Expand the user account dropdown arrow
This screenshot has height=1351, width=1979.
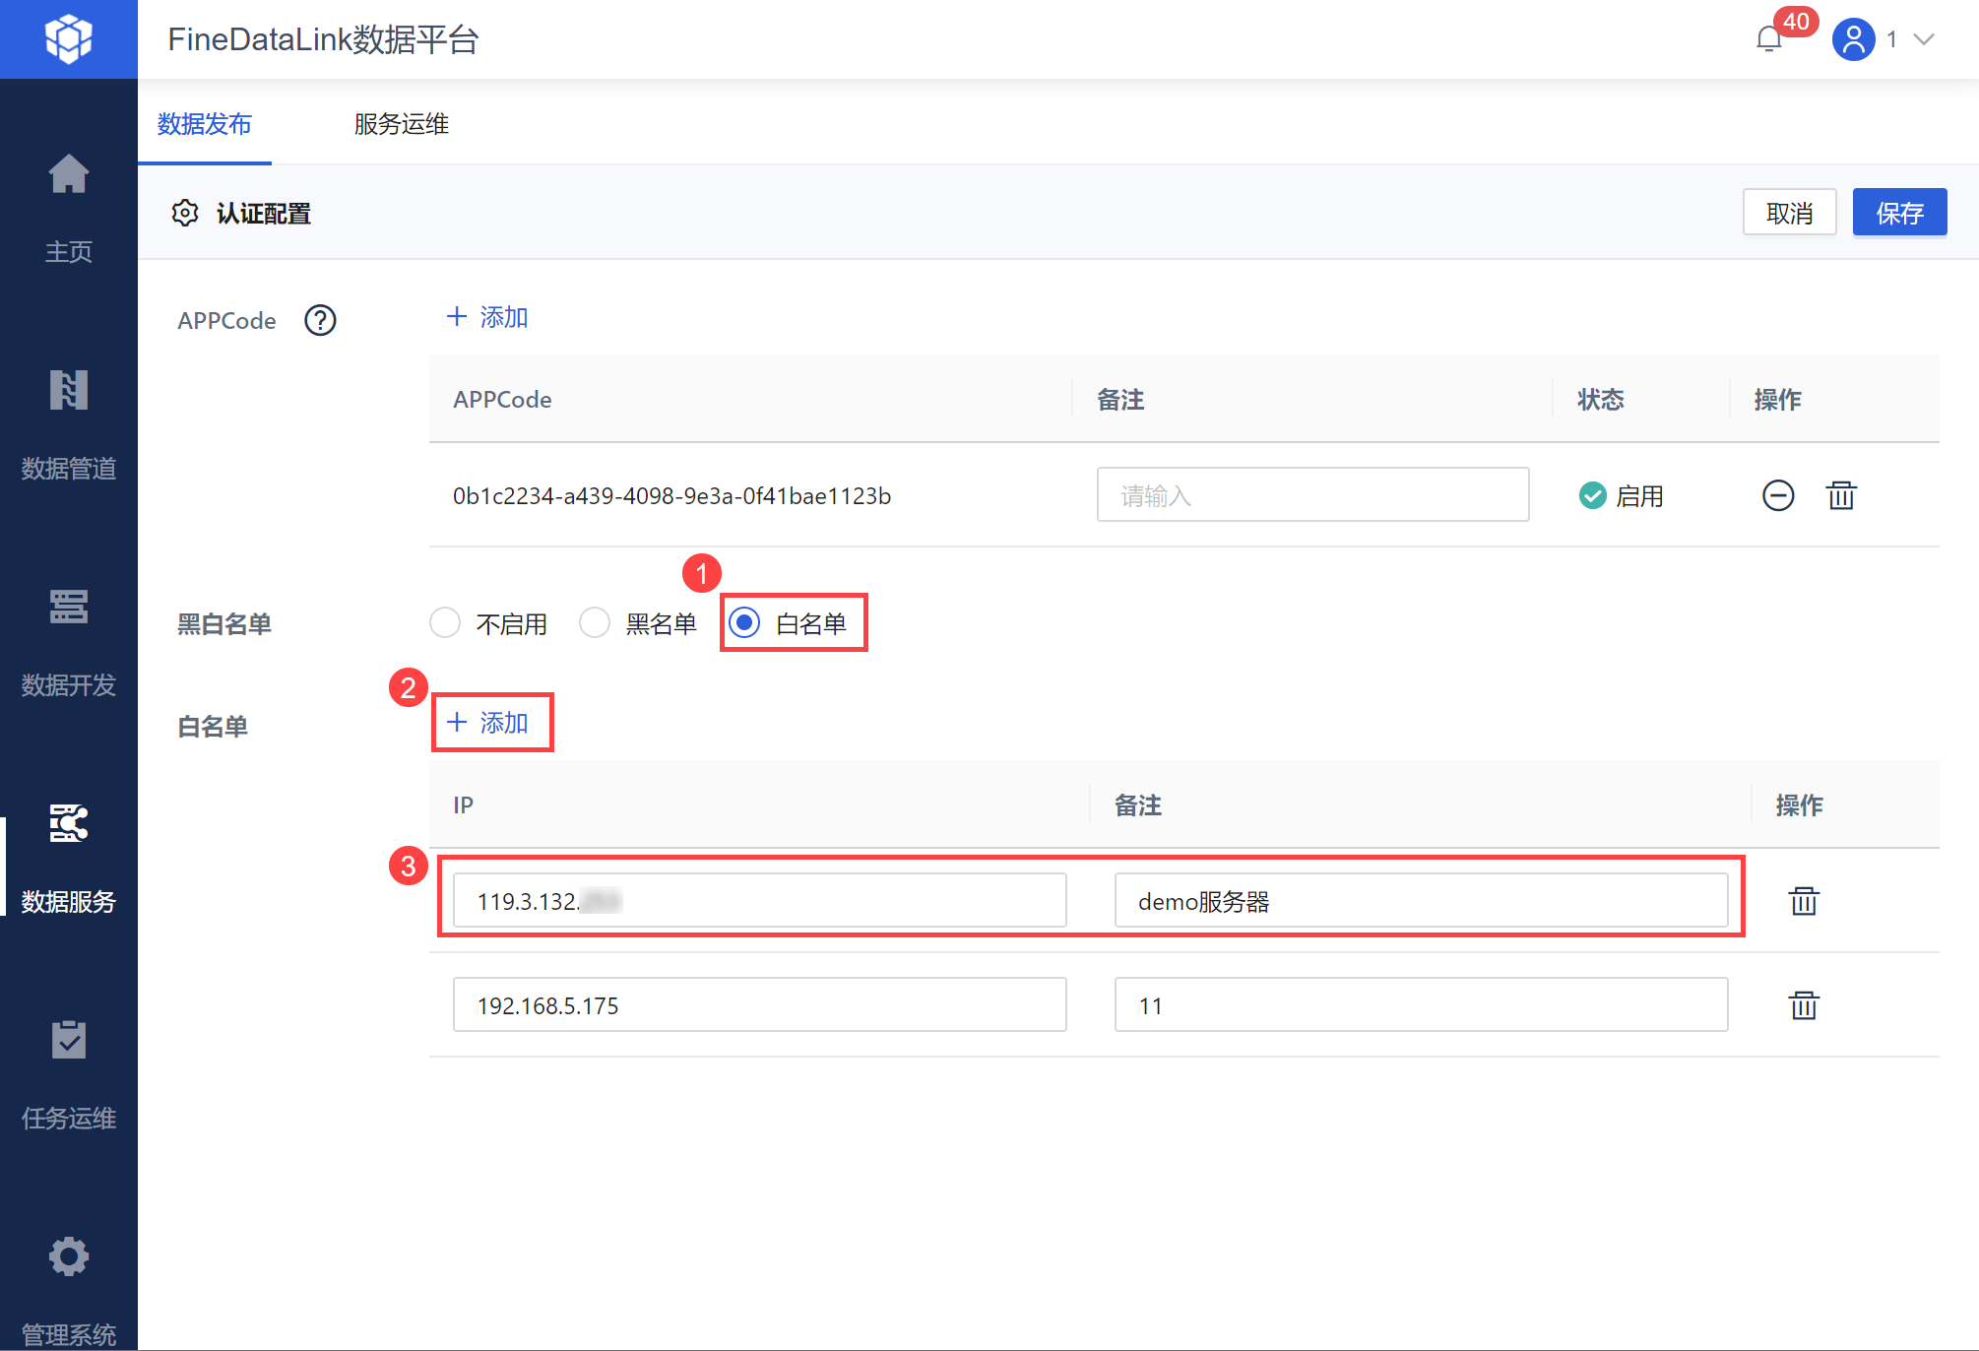(x=1924, y=39)
